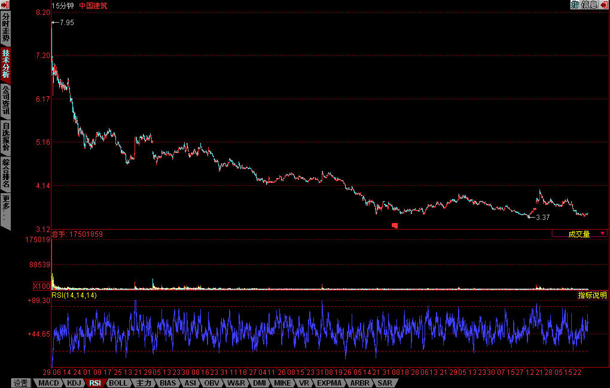Select the KDJ indicator tab
610x388 pixels.
(x=74, y=383)
